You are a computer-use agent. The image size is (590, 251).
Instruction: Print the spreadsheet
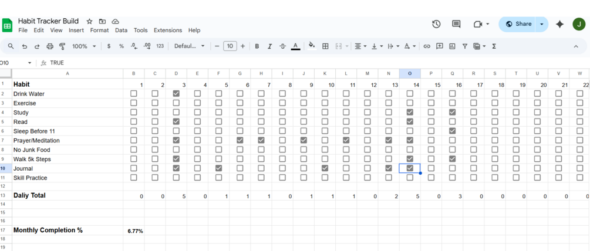tap(50, 46)
